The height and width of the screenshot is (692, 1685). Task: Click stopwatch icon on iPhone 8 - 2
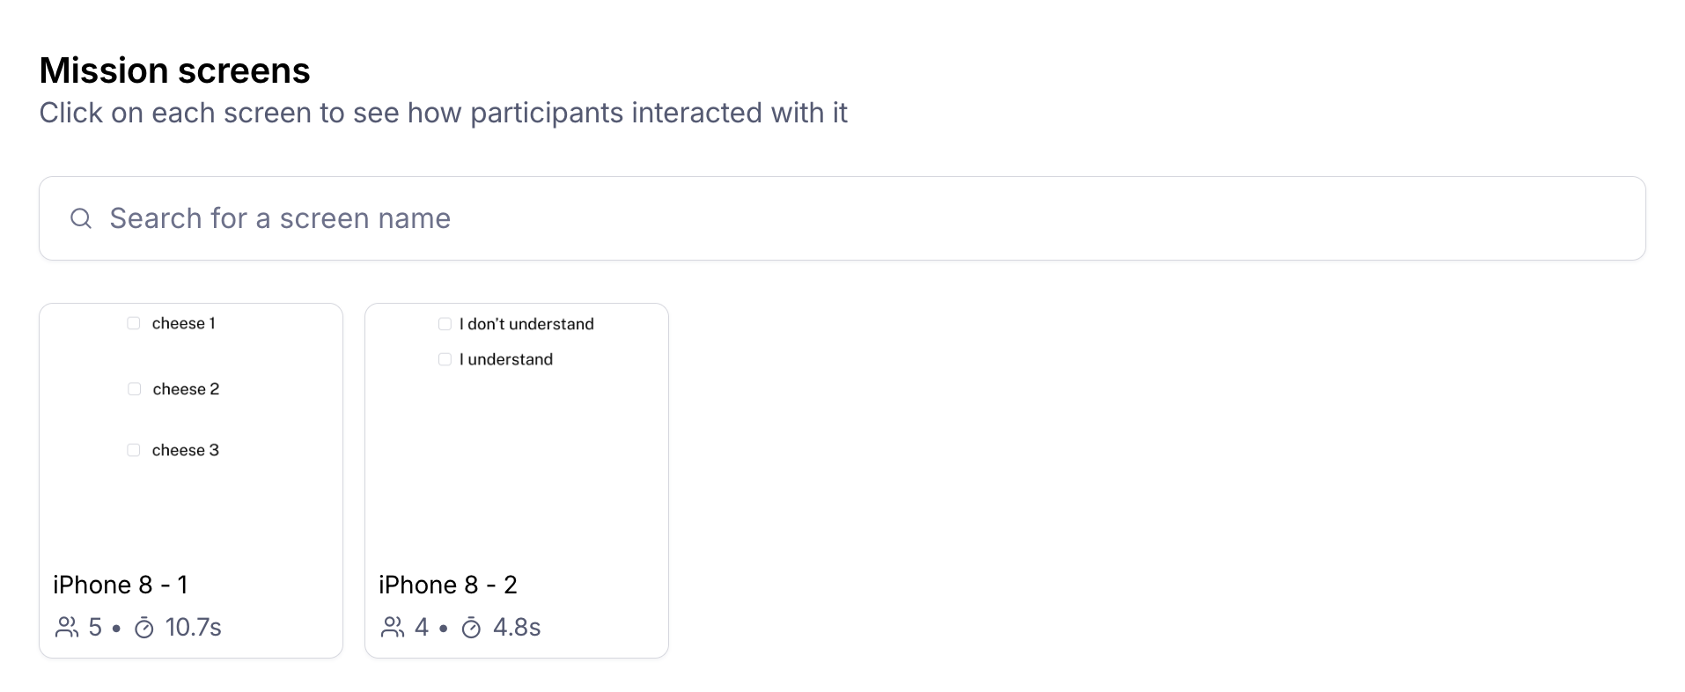pos(472,628)
